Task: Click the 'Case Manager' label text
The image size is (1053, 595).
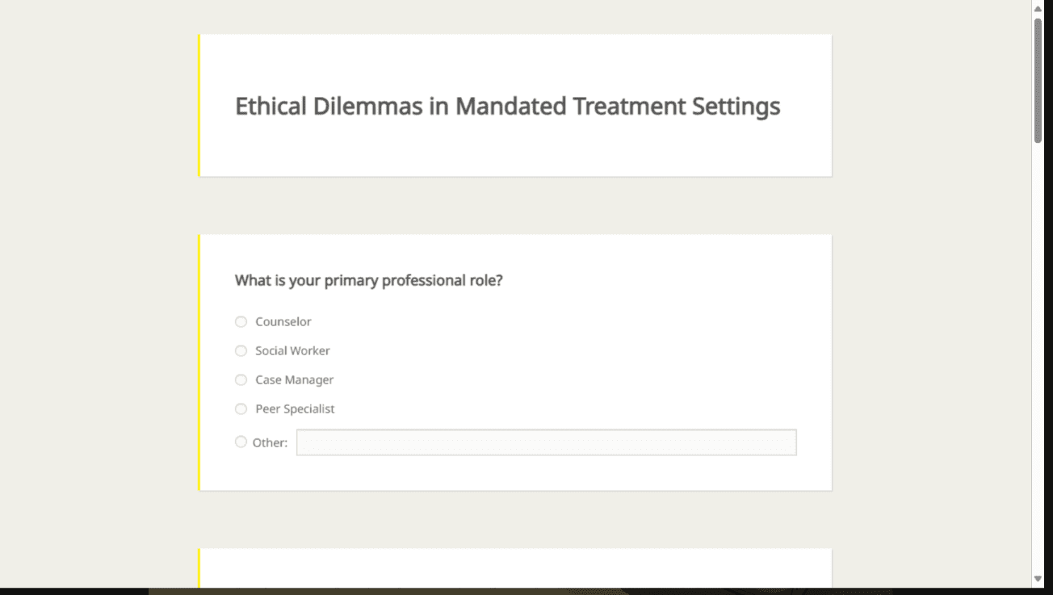Action: (x=294, y=380)
